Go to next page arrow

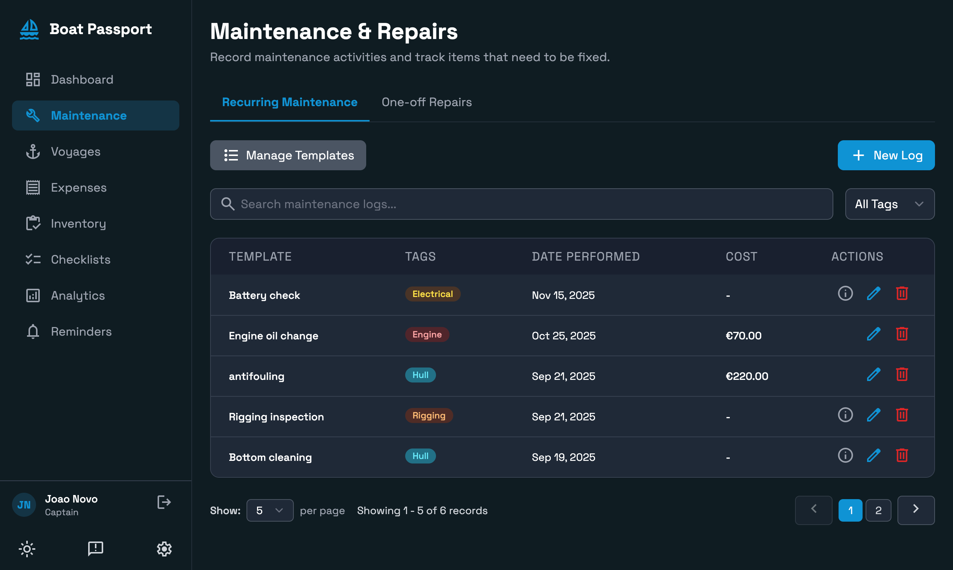tap(915, 510)
